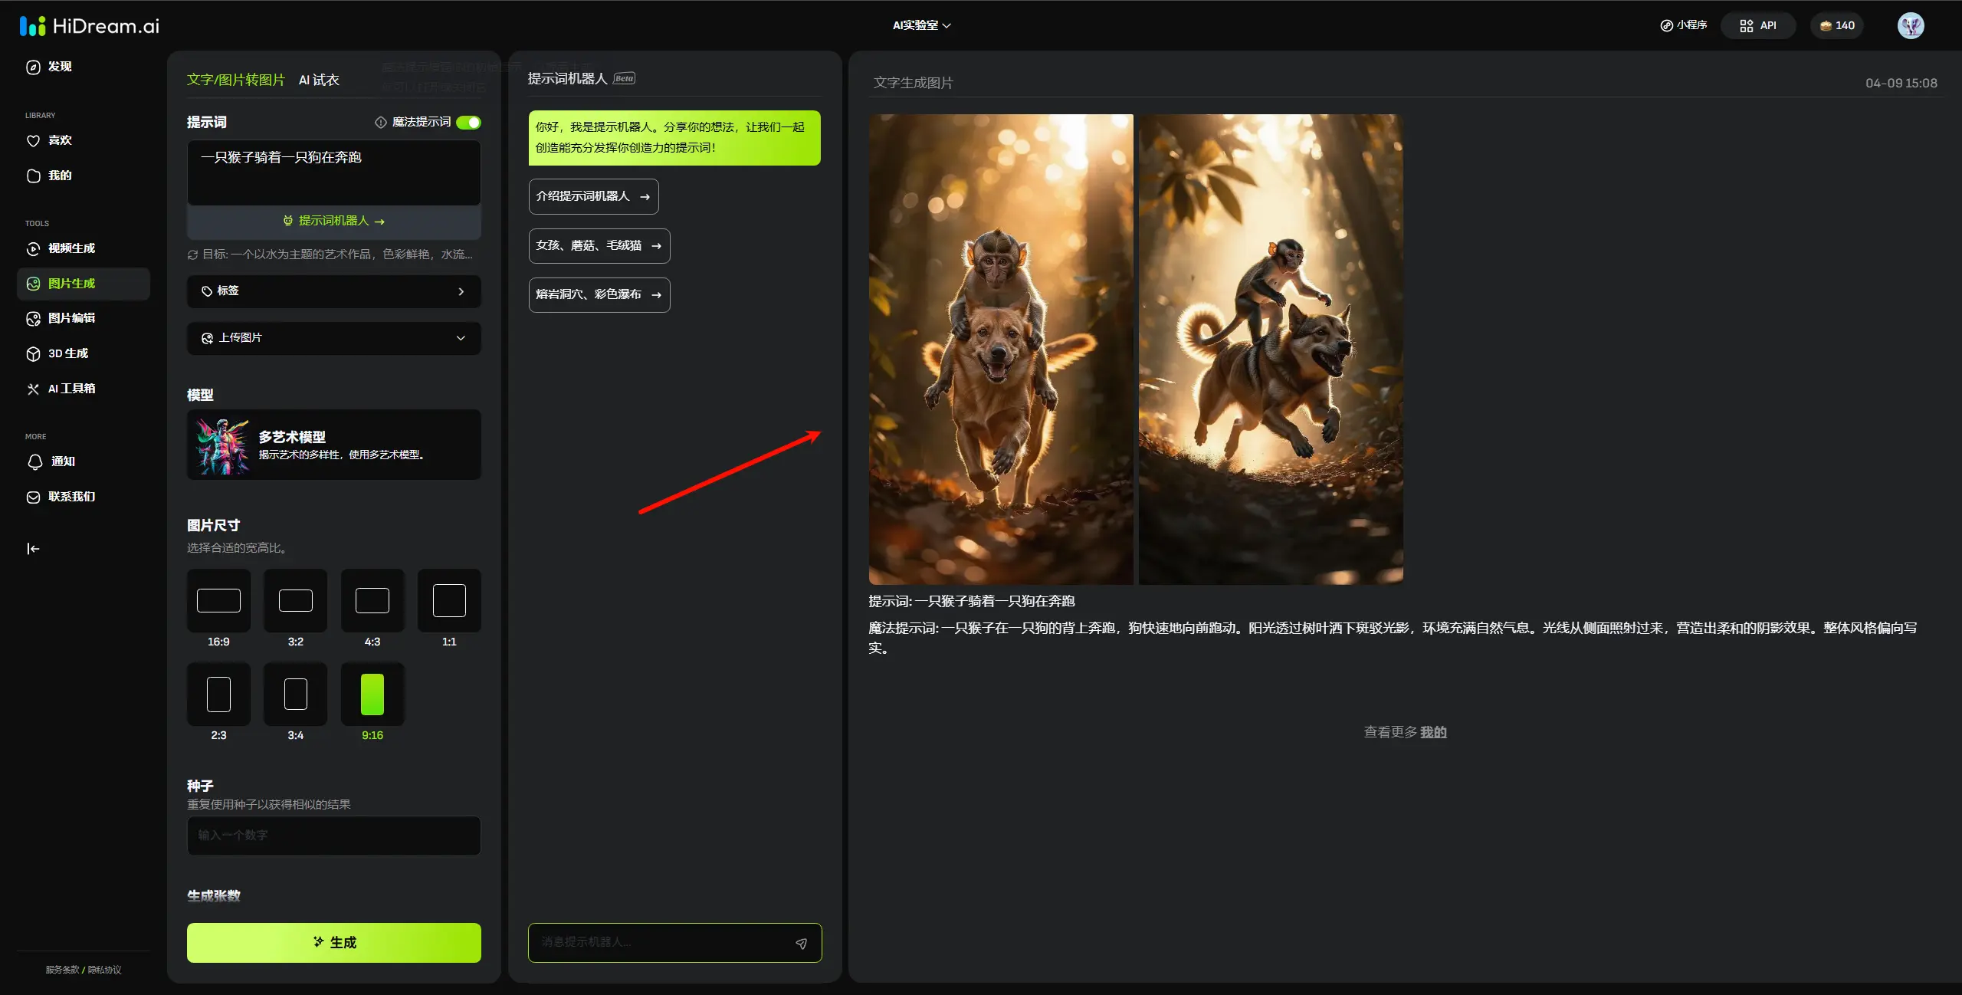1962x995 pixels.
Task: Collapse the left sidebar arrow icon
Action: tap(33, 549)
